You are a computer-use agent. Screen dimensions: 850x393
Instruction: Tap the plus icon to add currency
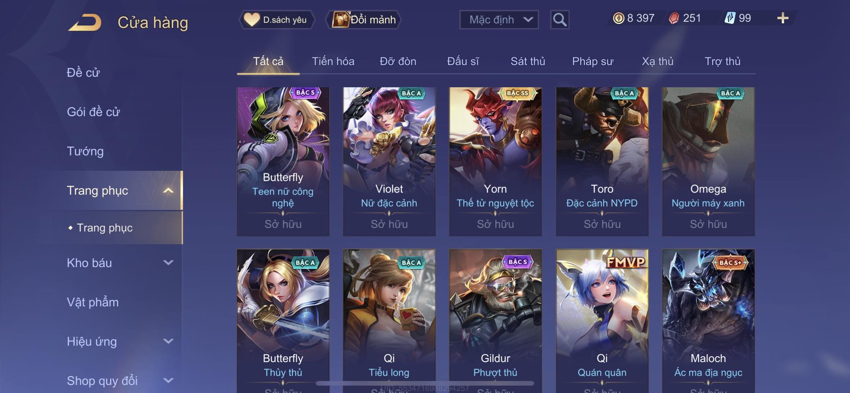(x=783, y=18)
